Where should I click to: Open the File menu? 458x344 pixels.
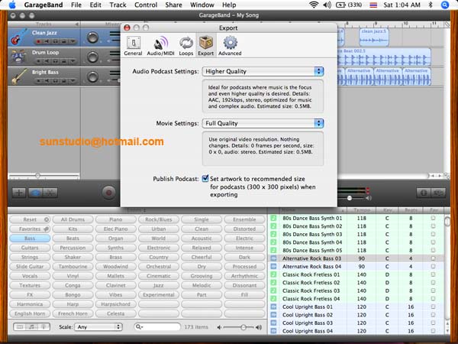76,5
